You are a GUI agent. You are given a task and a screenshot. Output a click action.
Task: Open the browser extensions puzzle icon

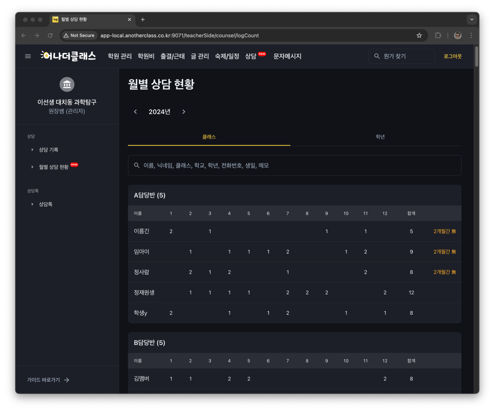coord(438,35)
